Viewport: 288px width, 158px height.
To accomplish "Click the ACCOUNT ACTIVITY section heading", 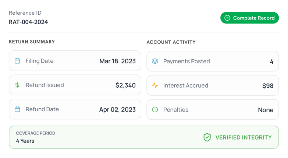I will click(171, 42).
